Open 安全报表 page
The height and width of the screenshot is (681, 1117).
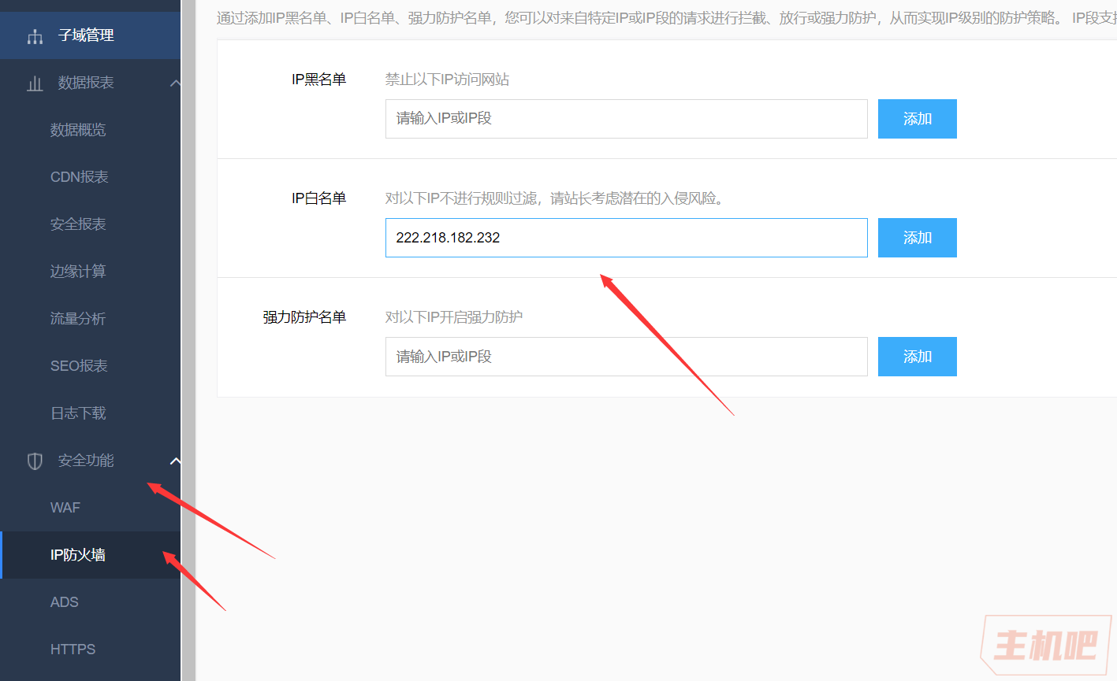pos(78,224)
